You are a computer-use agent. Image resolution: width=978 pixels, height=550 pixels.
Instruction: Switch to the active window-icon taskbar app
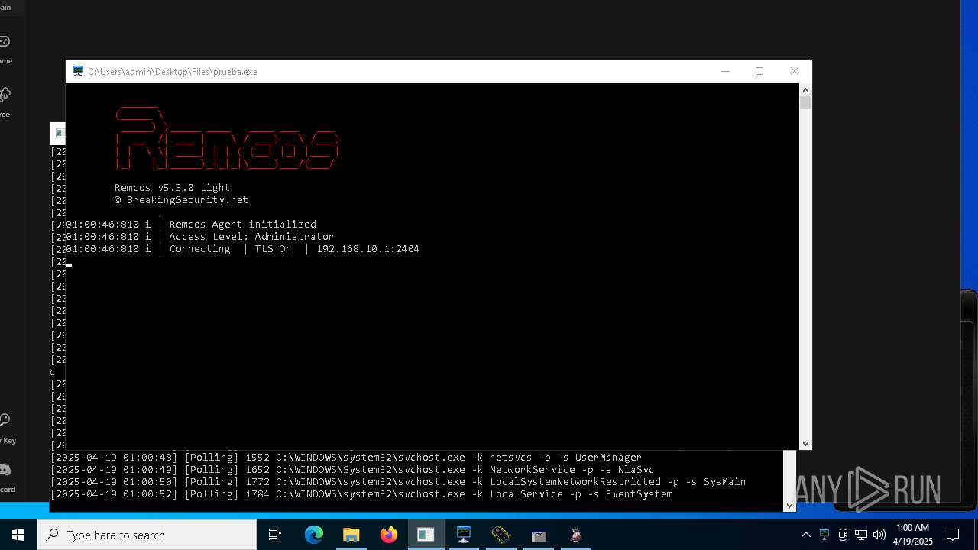tap(426, 535)
